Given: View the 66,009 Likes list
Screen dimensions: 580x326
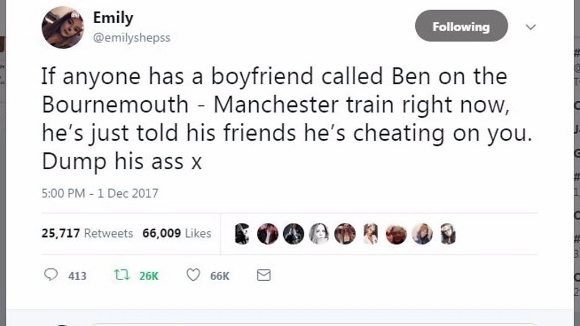Looking at the screenshot, I should [x=177, y=233].
